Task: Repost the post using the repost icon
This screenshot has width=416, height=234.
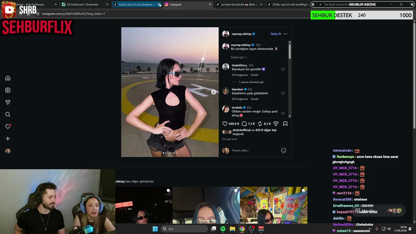Action: (x=260, y=124)
